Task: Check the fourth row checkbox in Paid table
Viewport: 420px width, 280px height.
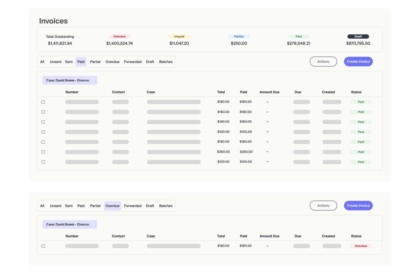Action: pyautogui.click(x=43, y=132)
